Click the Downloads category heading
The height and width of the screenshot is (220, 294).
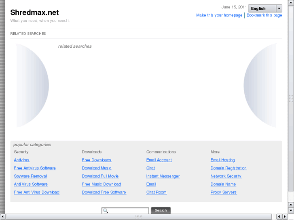pos(92,152)
